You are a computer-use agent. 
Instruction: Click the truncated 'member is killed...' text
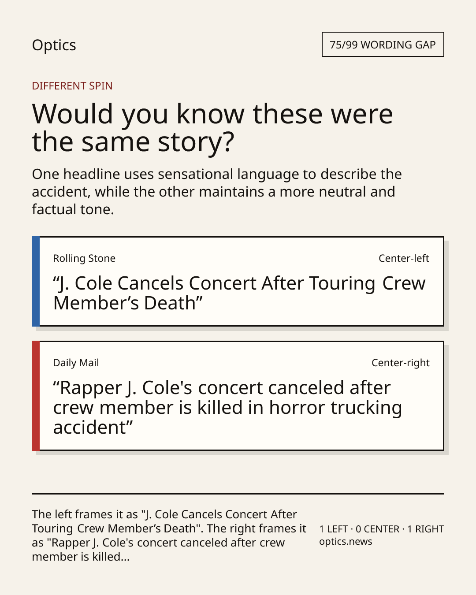pyautogui.click(x=81, y=557)
